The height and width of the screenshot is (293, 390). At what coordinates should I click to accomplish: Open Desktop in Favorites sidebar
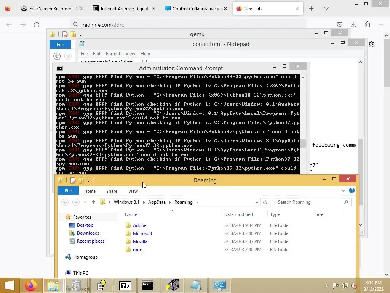(85, 225)
